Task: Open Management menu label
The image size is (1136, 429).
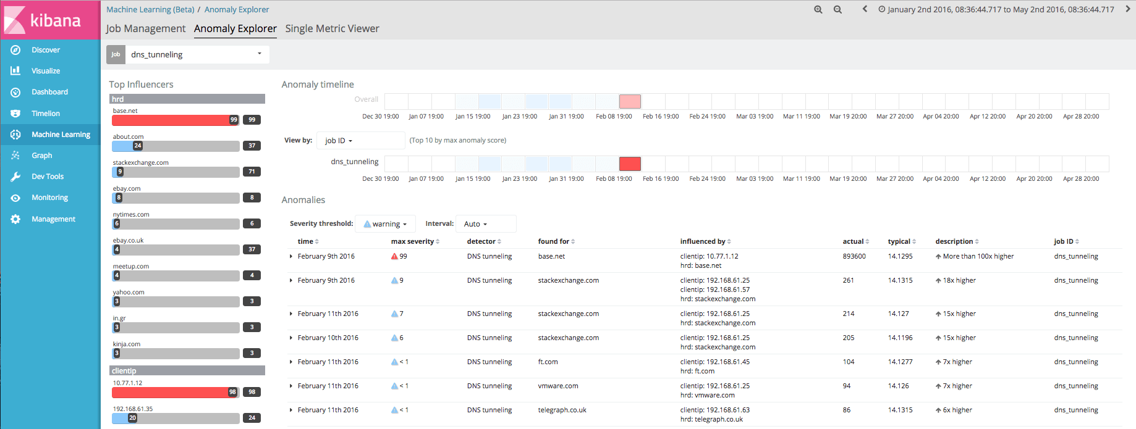Action: (54, 219)
